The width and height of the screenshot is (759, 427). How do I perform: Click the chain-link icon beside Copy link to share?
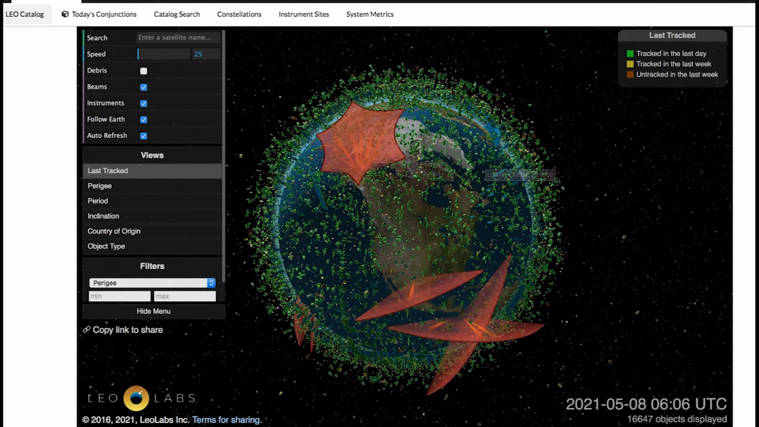coord(87,329)
